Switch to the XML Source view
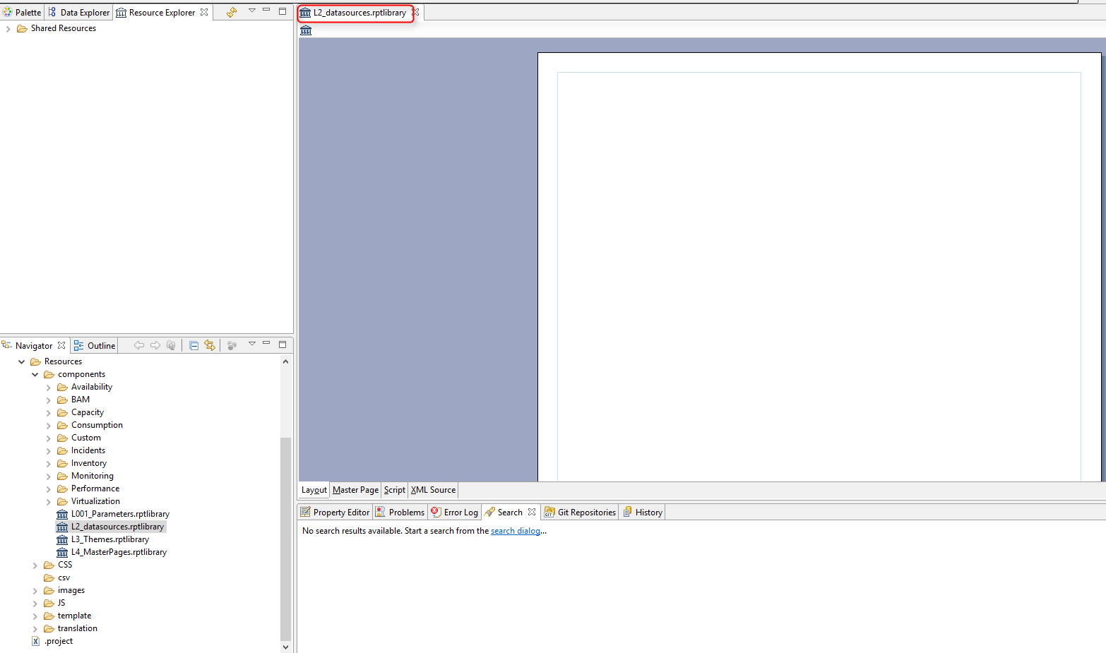The image size is (1106, 653). [432, 489]
